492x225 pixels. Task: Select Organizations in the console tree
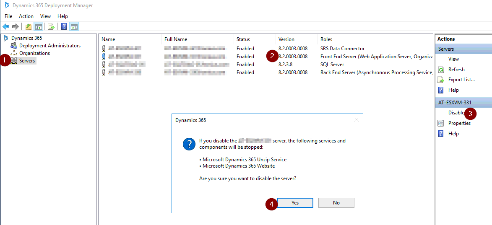[x=34, y=53]
